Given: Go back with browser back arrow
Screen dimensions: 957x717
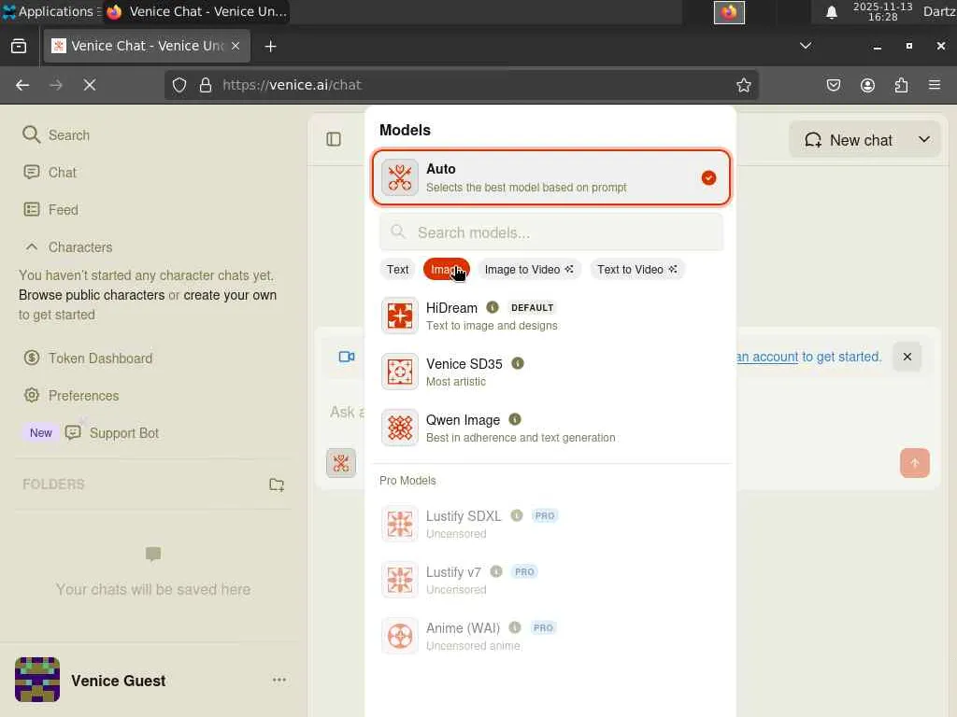Looking at the screenshot, I should pos(22,85).
